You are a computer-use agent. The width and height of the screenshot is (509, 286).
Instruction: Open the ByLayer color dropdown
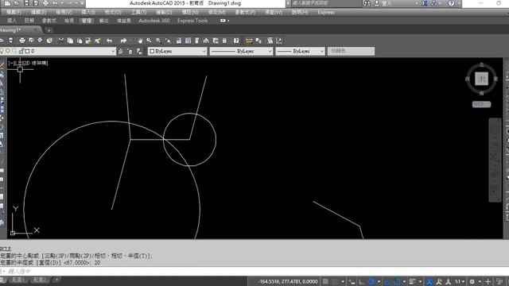tap(204, 51)
